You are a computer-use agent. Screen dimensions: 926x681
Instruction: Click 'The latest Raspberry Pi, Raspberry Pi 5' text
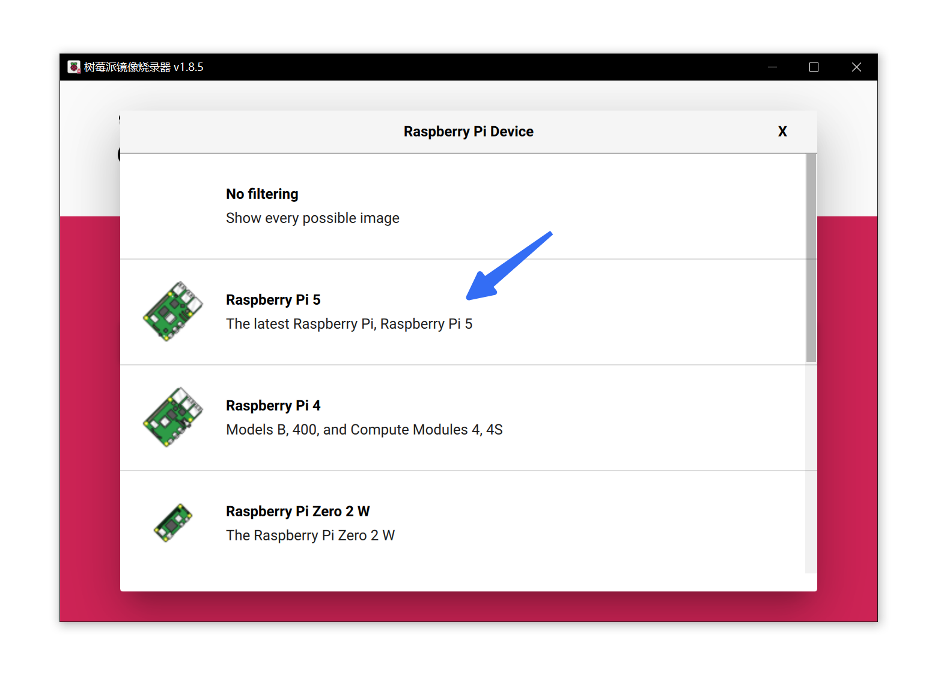pos(349,324)
